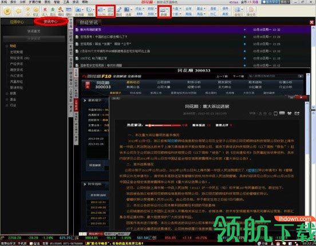The image size is (316, 246).
Task: Select 期货资讯 in the sidebar tree
Action: point(17,70)
